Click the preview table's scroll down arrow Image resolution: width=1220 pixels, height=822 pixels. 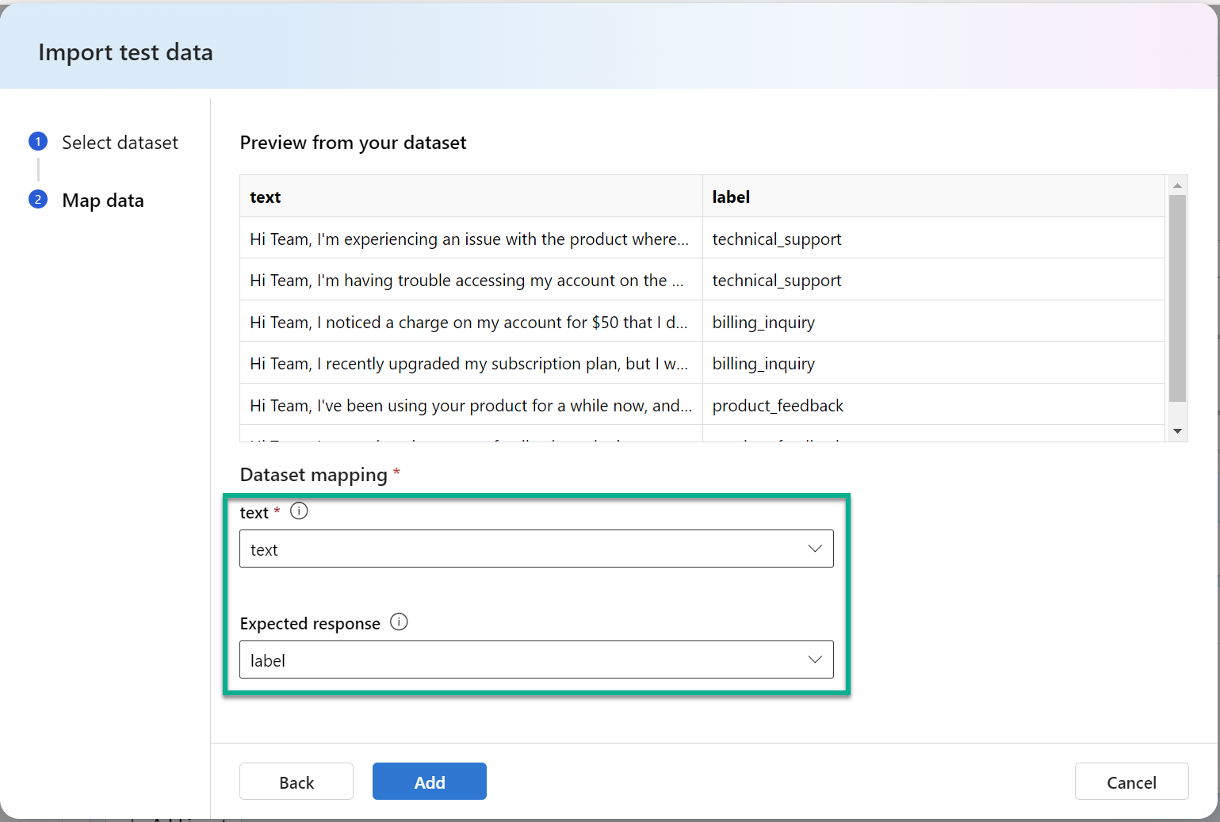coord(1177,431)
